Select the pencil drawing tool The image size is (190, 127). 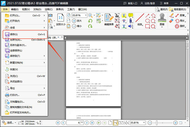coord(171,15)
